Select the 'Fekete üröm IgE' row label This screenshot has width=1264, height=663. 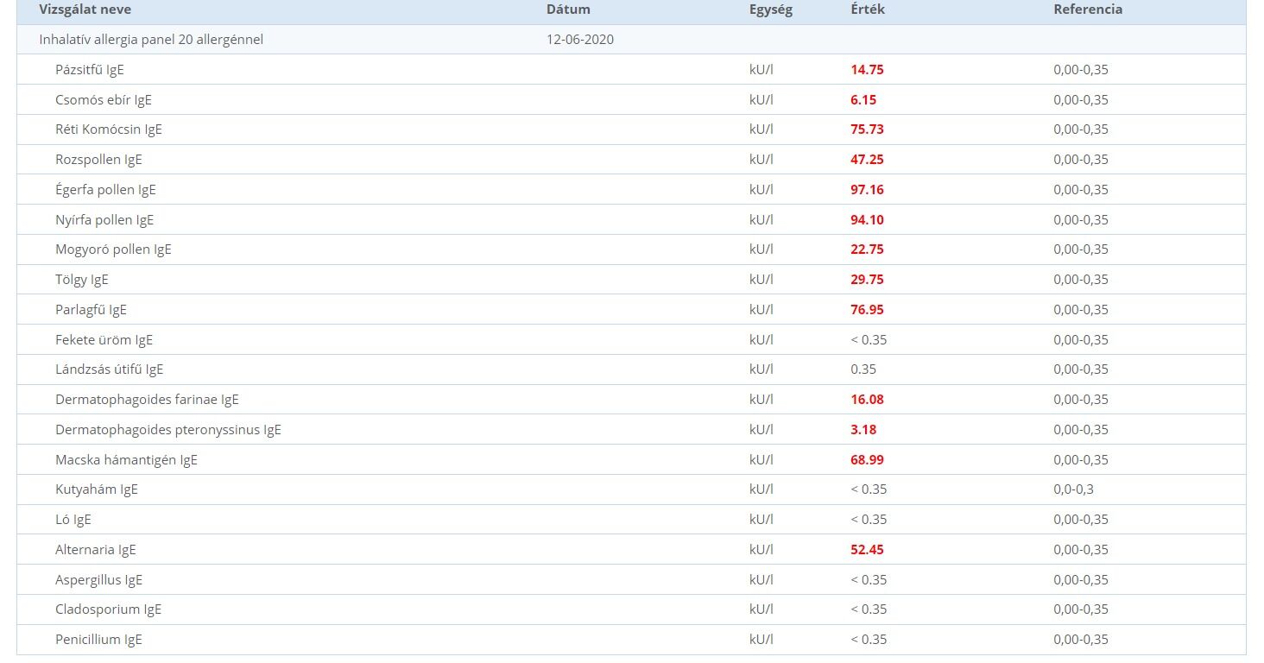point(104,340)
